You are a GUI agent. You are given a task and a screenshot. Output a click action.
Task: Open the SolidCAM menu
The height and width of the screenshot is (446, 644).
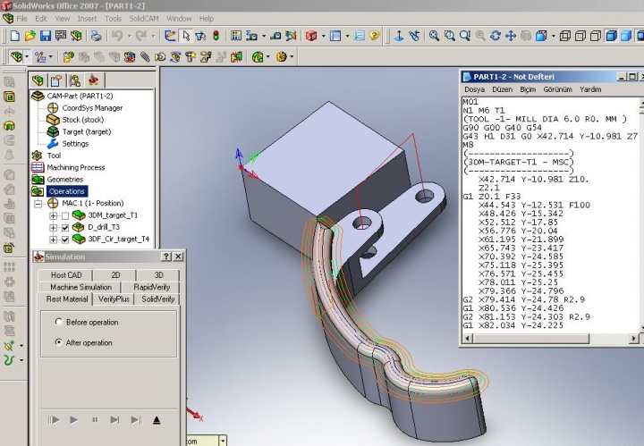pos(144,18)
